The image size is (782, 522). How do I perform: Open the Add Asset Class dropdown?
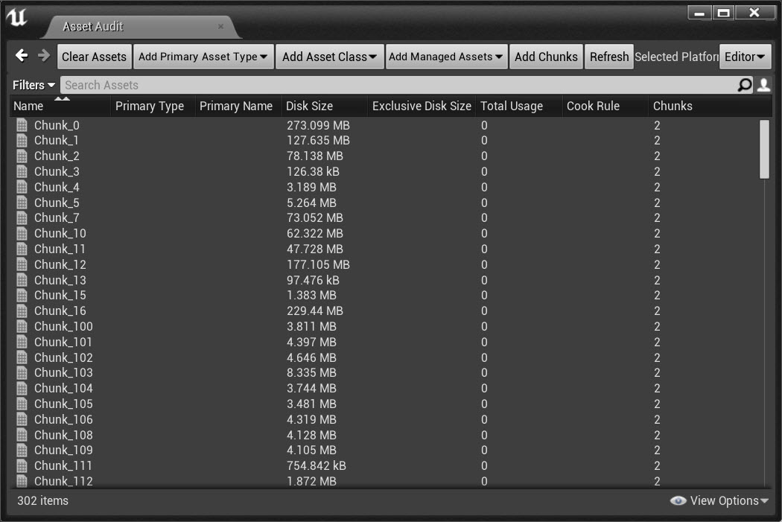click(329, 56)
